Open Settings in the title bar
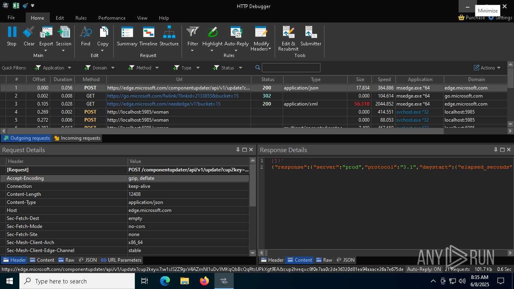Image resolution: width=514 pixels, height=289 pixels. point(500,18)
